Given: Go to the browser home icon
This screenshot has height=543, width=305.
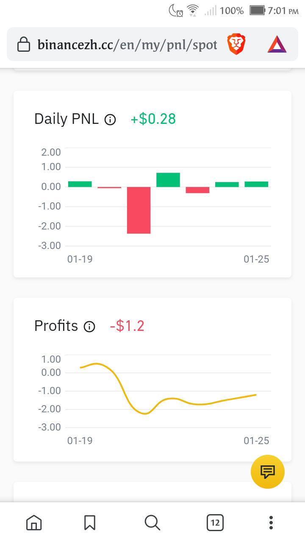Looking at the screenshot, I should 34,523.
